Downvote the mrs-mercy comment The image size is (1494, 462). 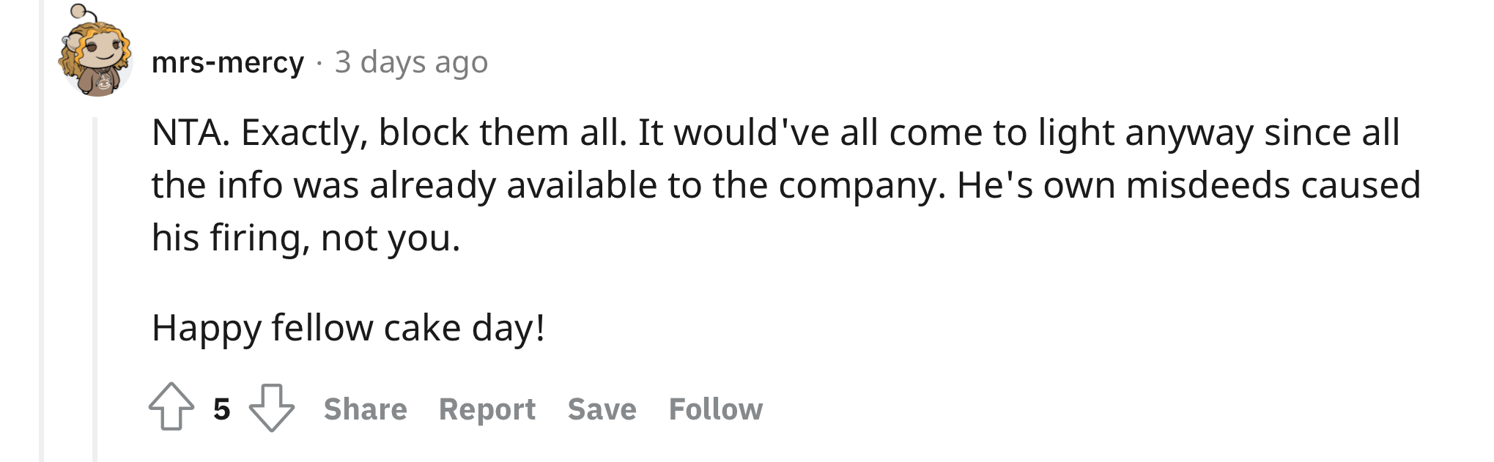[272, 408]
